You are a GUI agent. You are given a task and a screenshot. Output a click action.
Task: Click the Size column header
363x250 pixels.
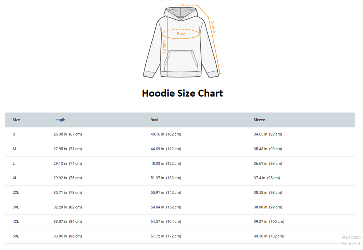(16, 120)
